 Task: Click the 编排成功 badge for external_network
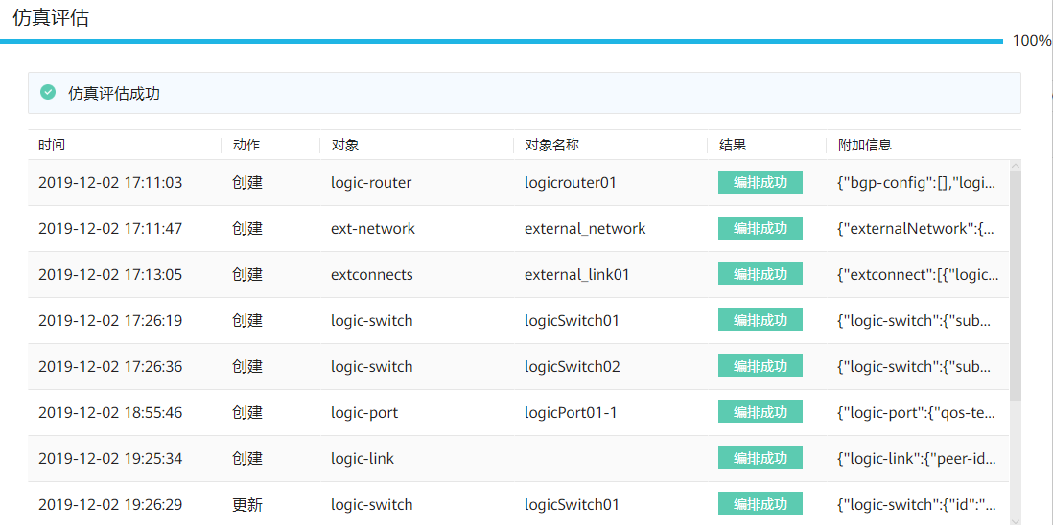(x=760, y=228)
